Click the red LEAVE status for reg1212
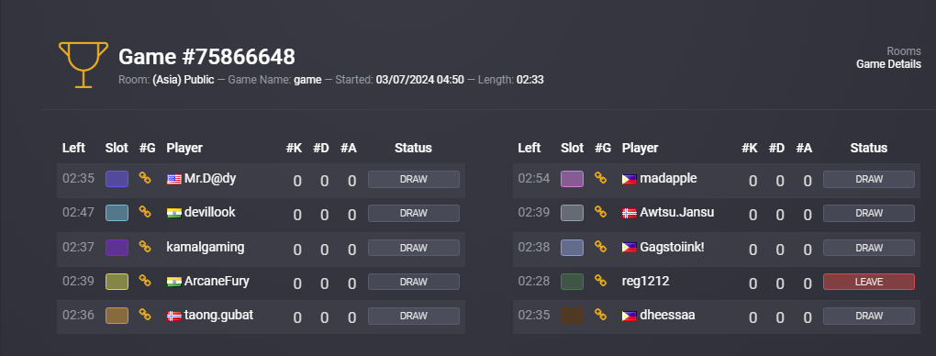Screen dimensions: 936x356 (868, 282)
